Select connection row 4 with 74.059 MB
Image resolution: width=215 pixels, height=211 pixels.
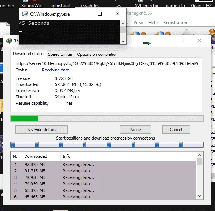(x=104, y=184)
